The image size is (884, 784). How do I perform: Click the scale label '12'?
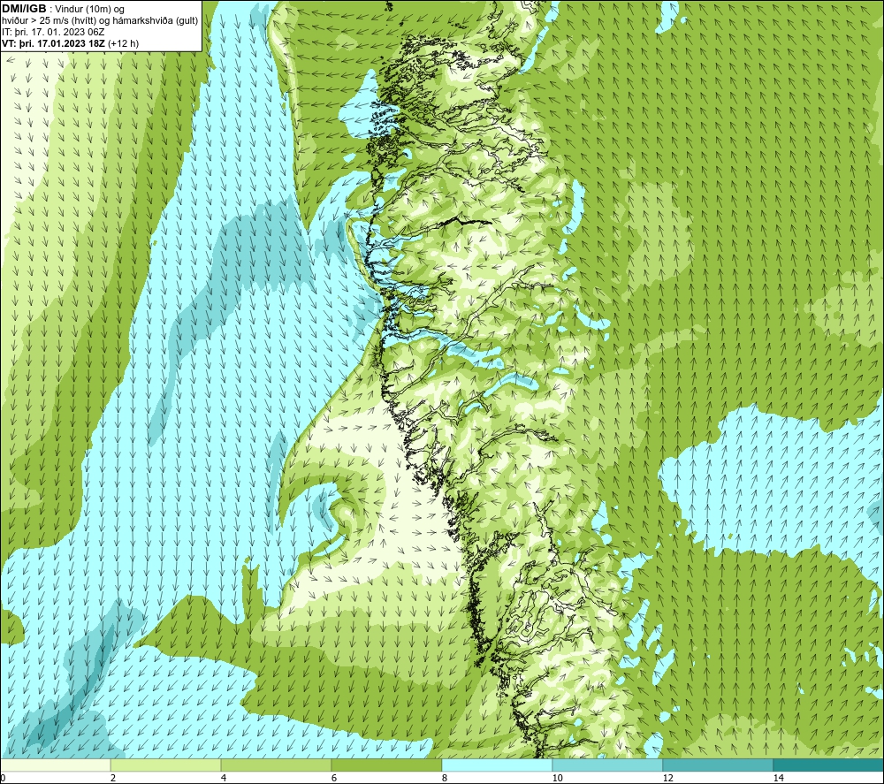click(667, 779)
